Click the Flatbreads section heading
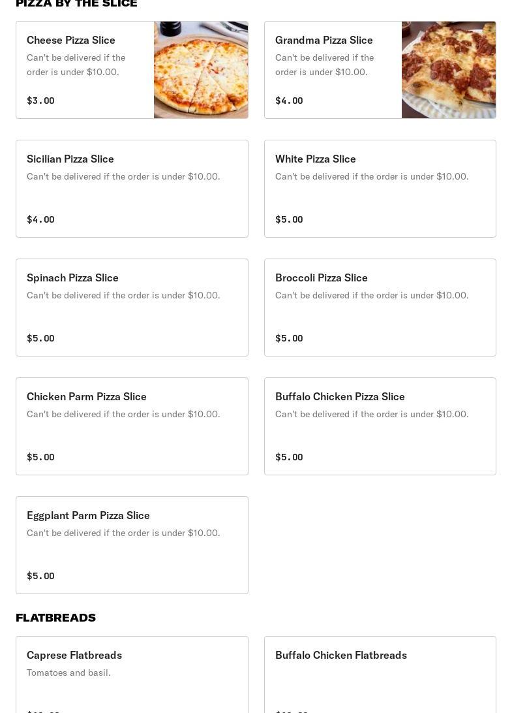512x713 pixels. pos(56,618)
